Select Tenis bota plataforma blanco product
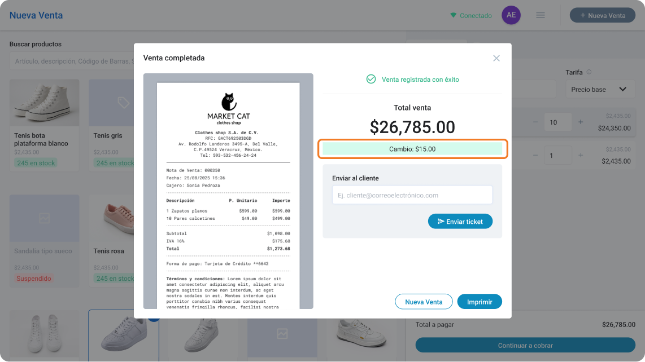Screen dimensions: 645x362 (x=45, y=125)
